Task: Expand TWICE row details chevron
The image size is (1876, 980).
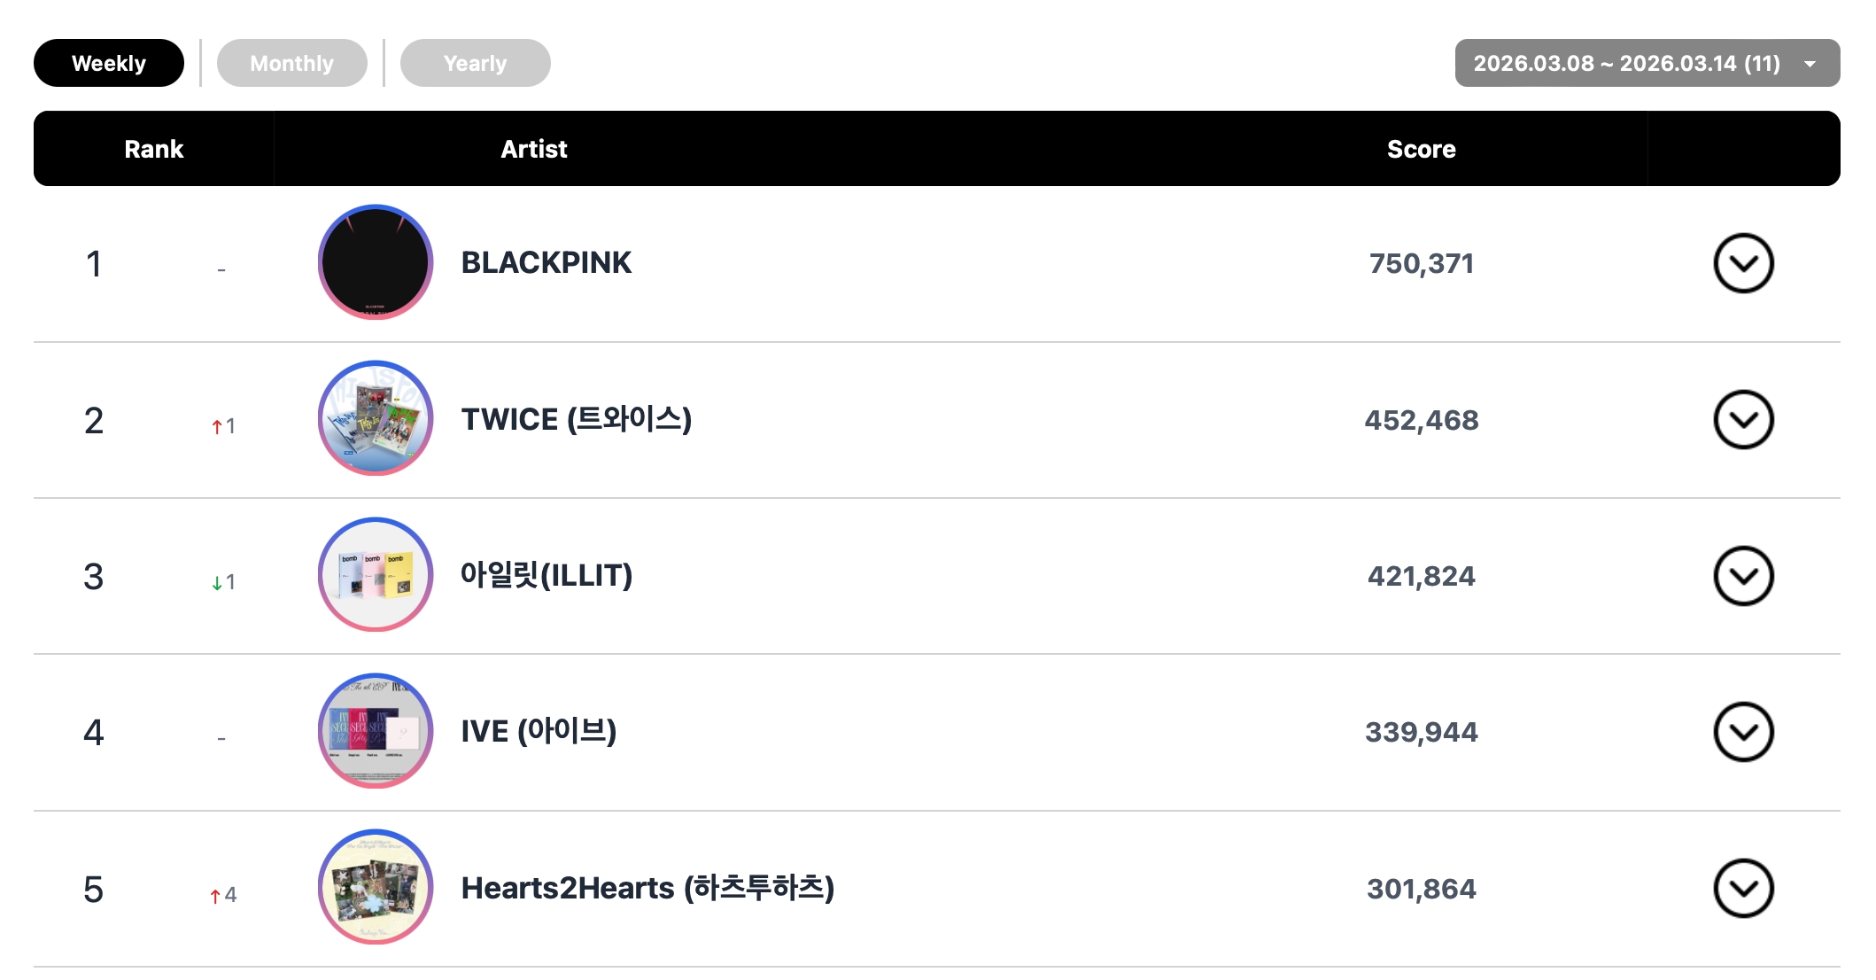Action: pyautogui.click(x=1742, y=420)
